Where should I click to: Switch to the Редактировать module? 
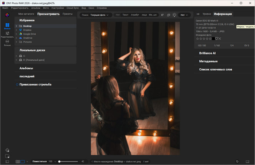click(x=7, y=34)
